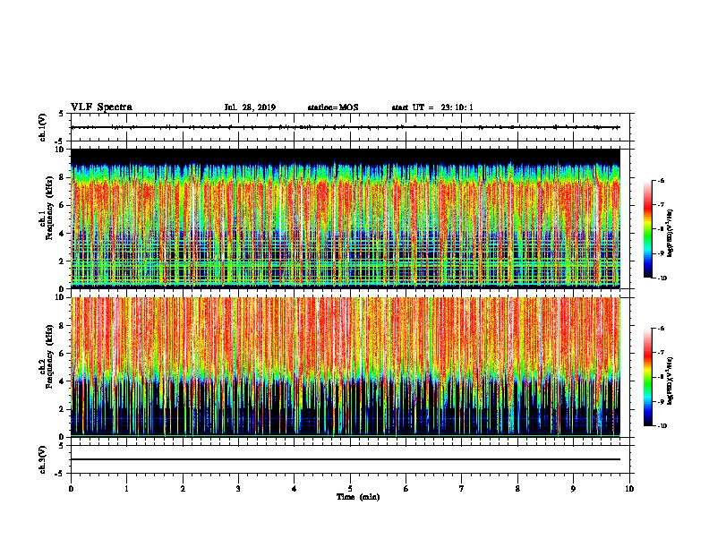The image size is (709, 548).
Task: Click the "-10" label on the ch.2 colorbar
Action: click(x=662, y=426)
